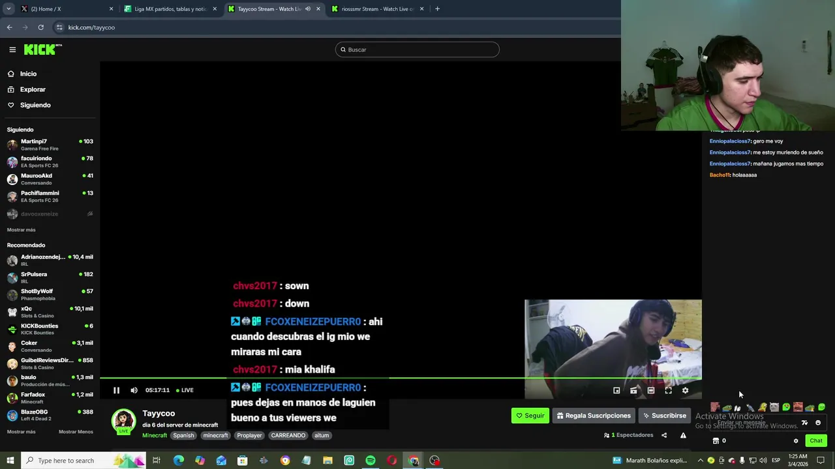Expand recommended list with Mostrar más
Viewport: 835px width, 469px height.
(22, 432)
